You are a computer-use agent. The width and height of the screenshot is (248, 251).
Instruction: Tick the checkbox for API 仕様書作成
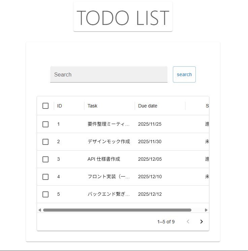(x=45, y=159)
